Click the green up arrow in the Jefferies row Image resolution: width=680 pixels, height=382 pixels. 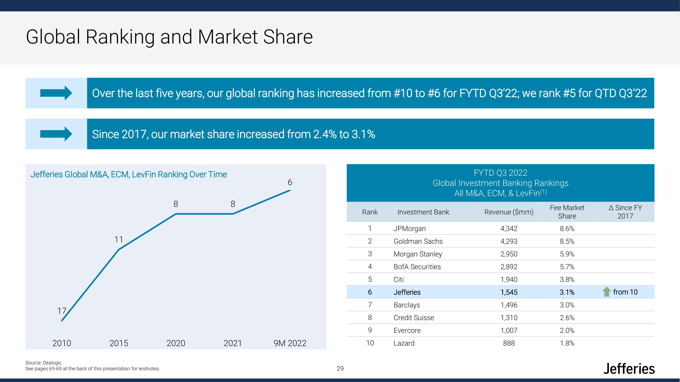tap(606, 292)
